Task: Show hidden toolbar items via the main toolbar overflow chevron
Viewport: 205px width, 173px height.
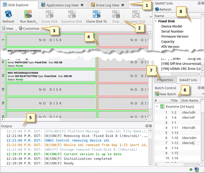Action: 151,17
